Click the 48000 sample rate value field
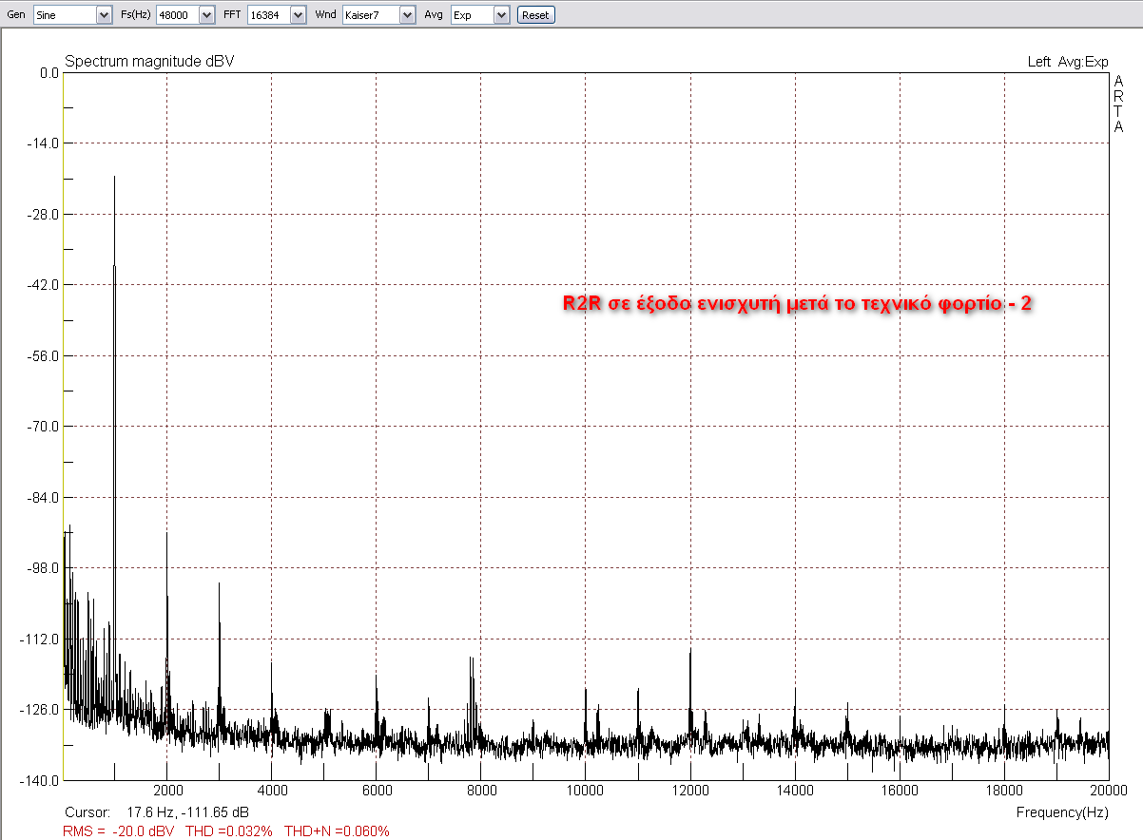The height and width of the screenshot is (840, 1143). 177,14
